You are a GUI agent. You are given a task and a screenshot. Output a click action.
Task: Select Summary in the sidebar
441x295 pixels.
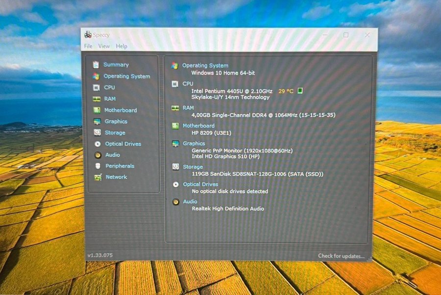[x=116, y=65]
